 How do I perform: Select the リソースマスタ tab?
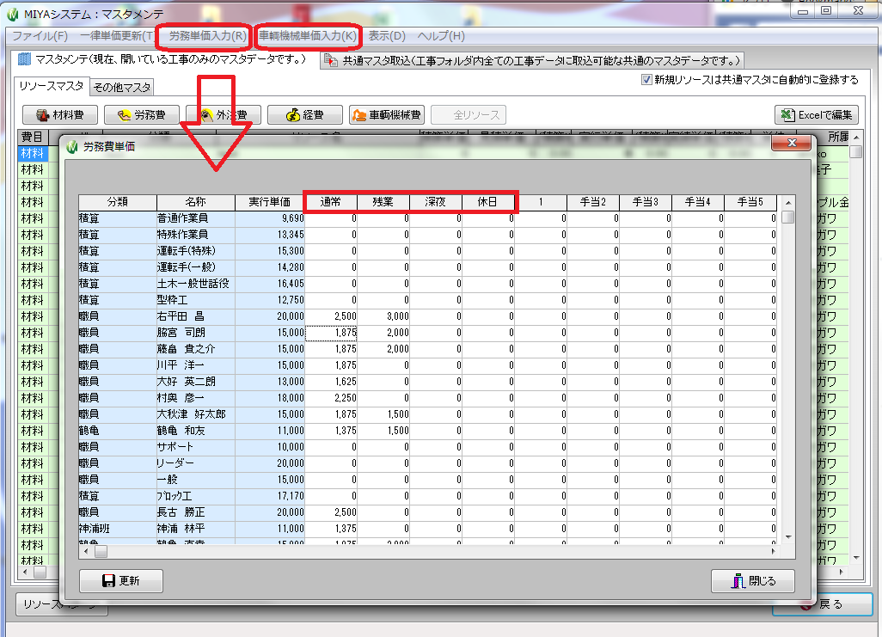click(x=52, y=86)
